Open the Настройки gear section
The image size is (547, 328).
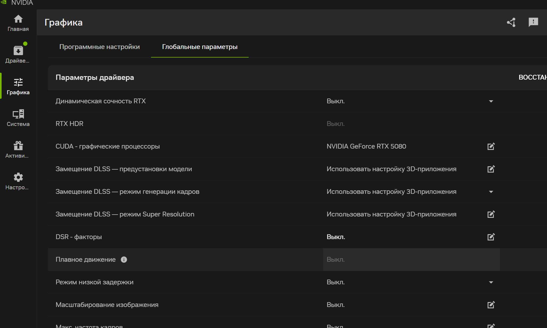(18, 181)
